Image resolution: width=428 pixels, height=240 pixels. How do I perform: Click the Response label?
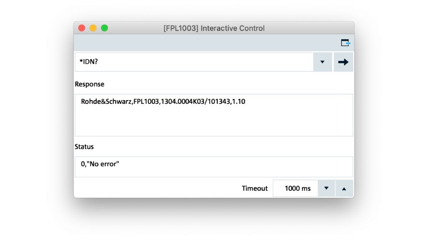[89, 84]
